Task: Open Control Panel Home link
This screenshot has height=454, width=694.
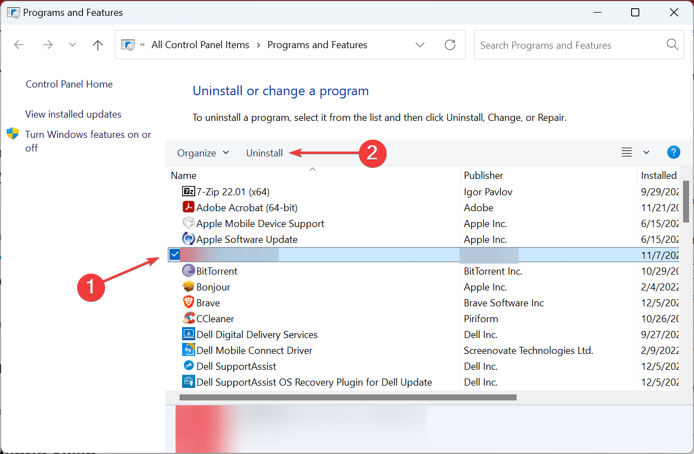Action: click(69, 84)
